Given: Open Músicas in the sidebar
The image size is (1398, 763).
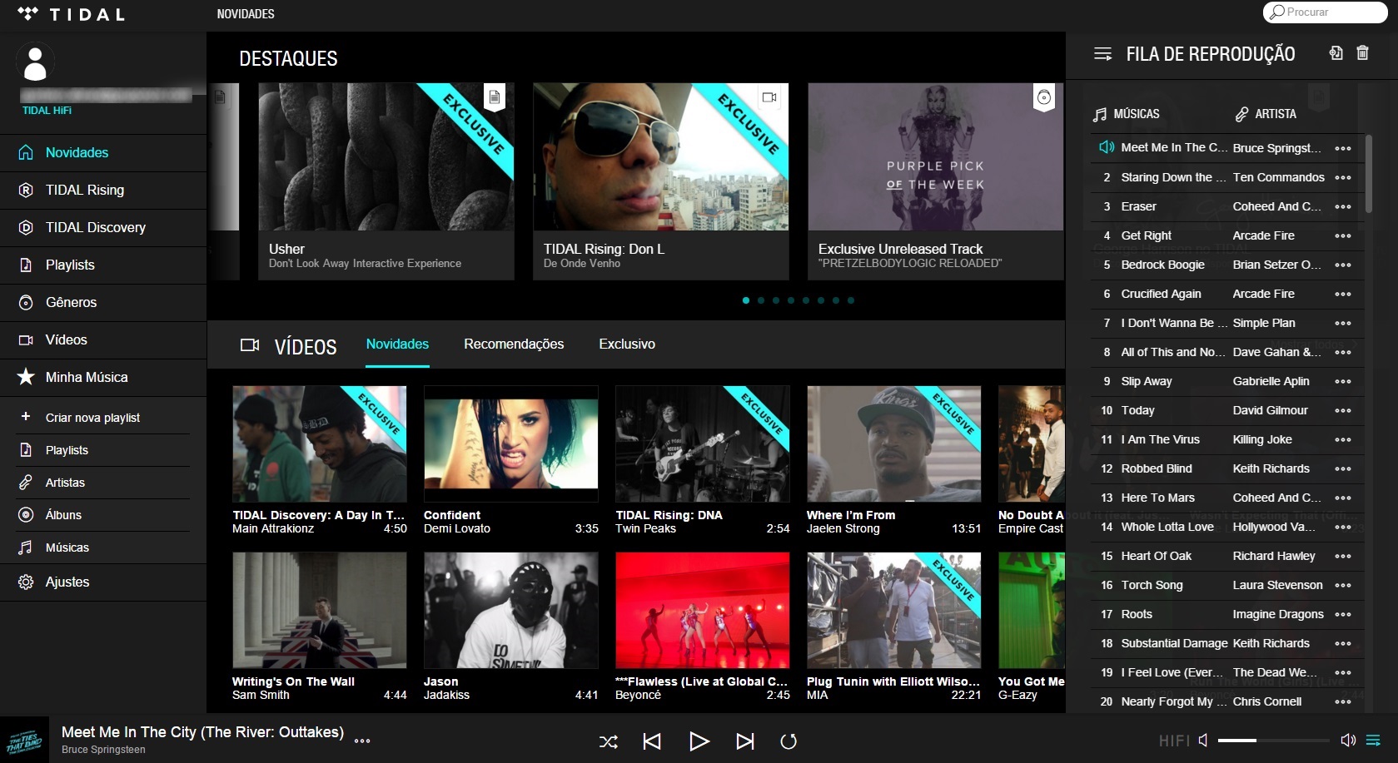Looking at the screenshot, I should pyautogui.click(x=103, y=547).
